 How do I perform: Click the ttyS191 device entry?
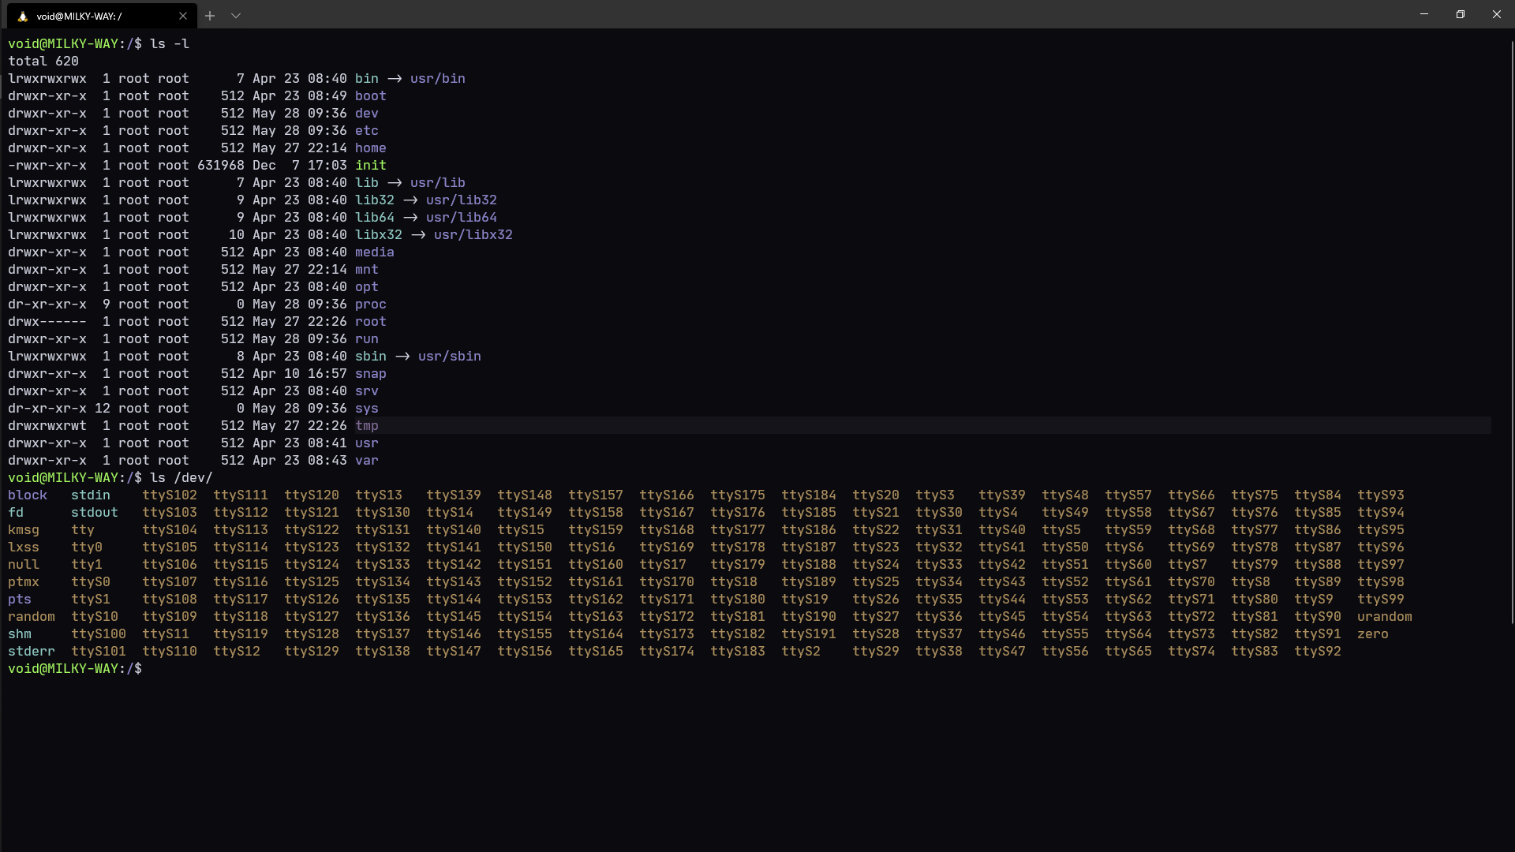pos(808,634)
